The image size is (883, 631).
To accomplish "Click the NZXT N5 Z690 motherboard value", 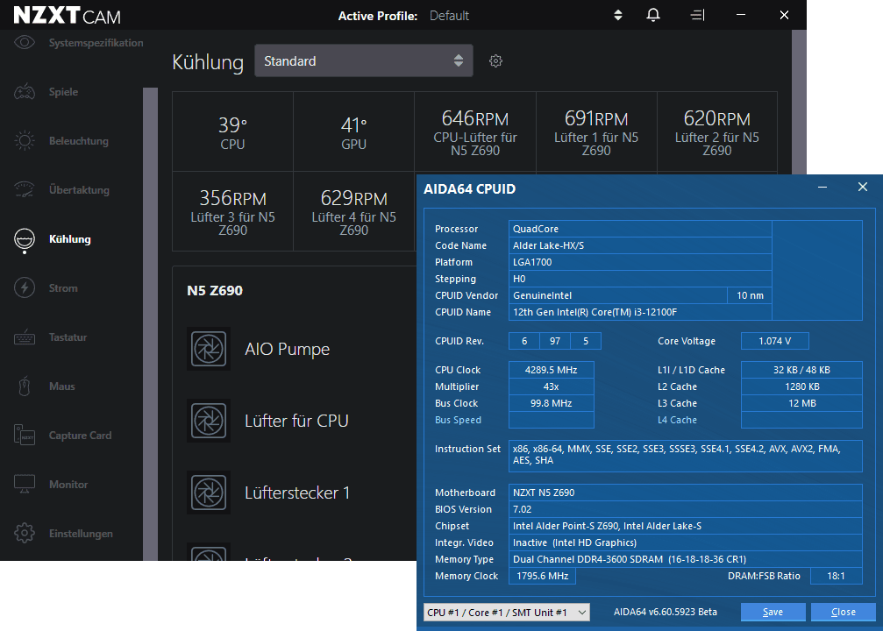I will 686,493.
